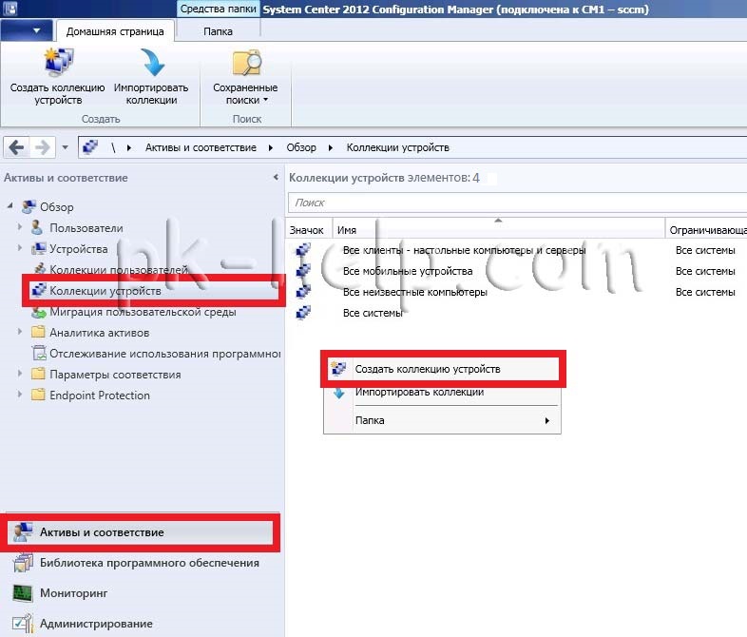The image size is (747, 637).
Task: Open the navigation history dropdown arrow
Action: click(x=66, y=147)
